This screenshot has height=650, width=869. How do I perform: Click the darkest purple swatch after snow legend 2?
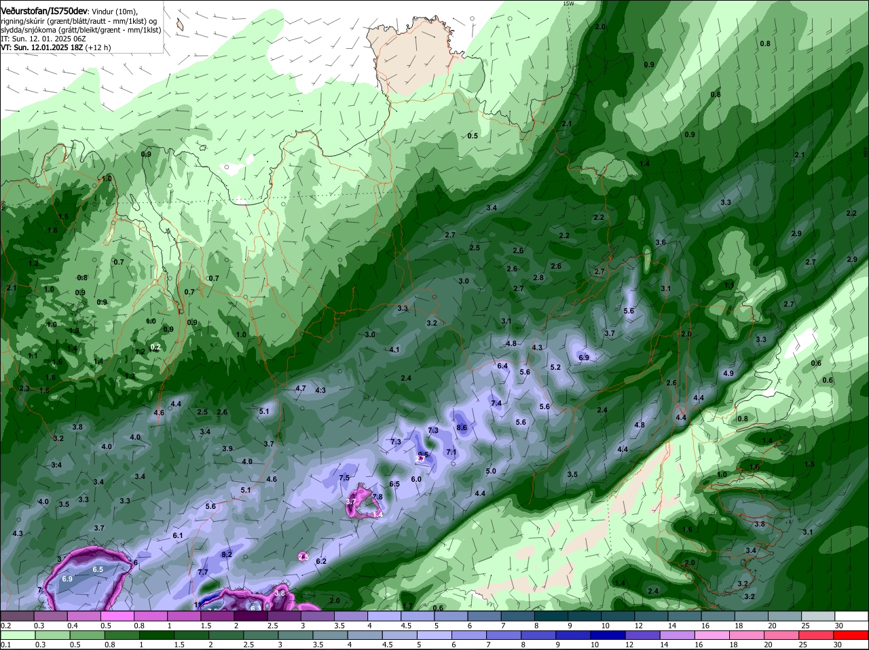(251, 616)
